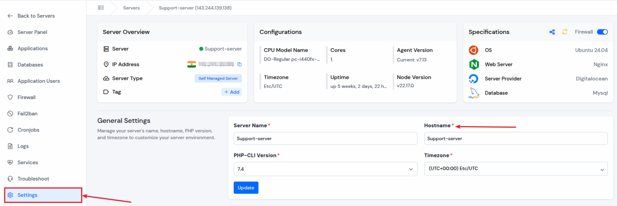This screenshot has height=206, width=617.
Task: Click the sidebar collapse icon in breadcrumb
Action: [x=100, y=8]
